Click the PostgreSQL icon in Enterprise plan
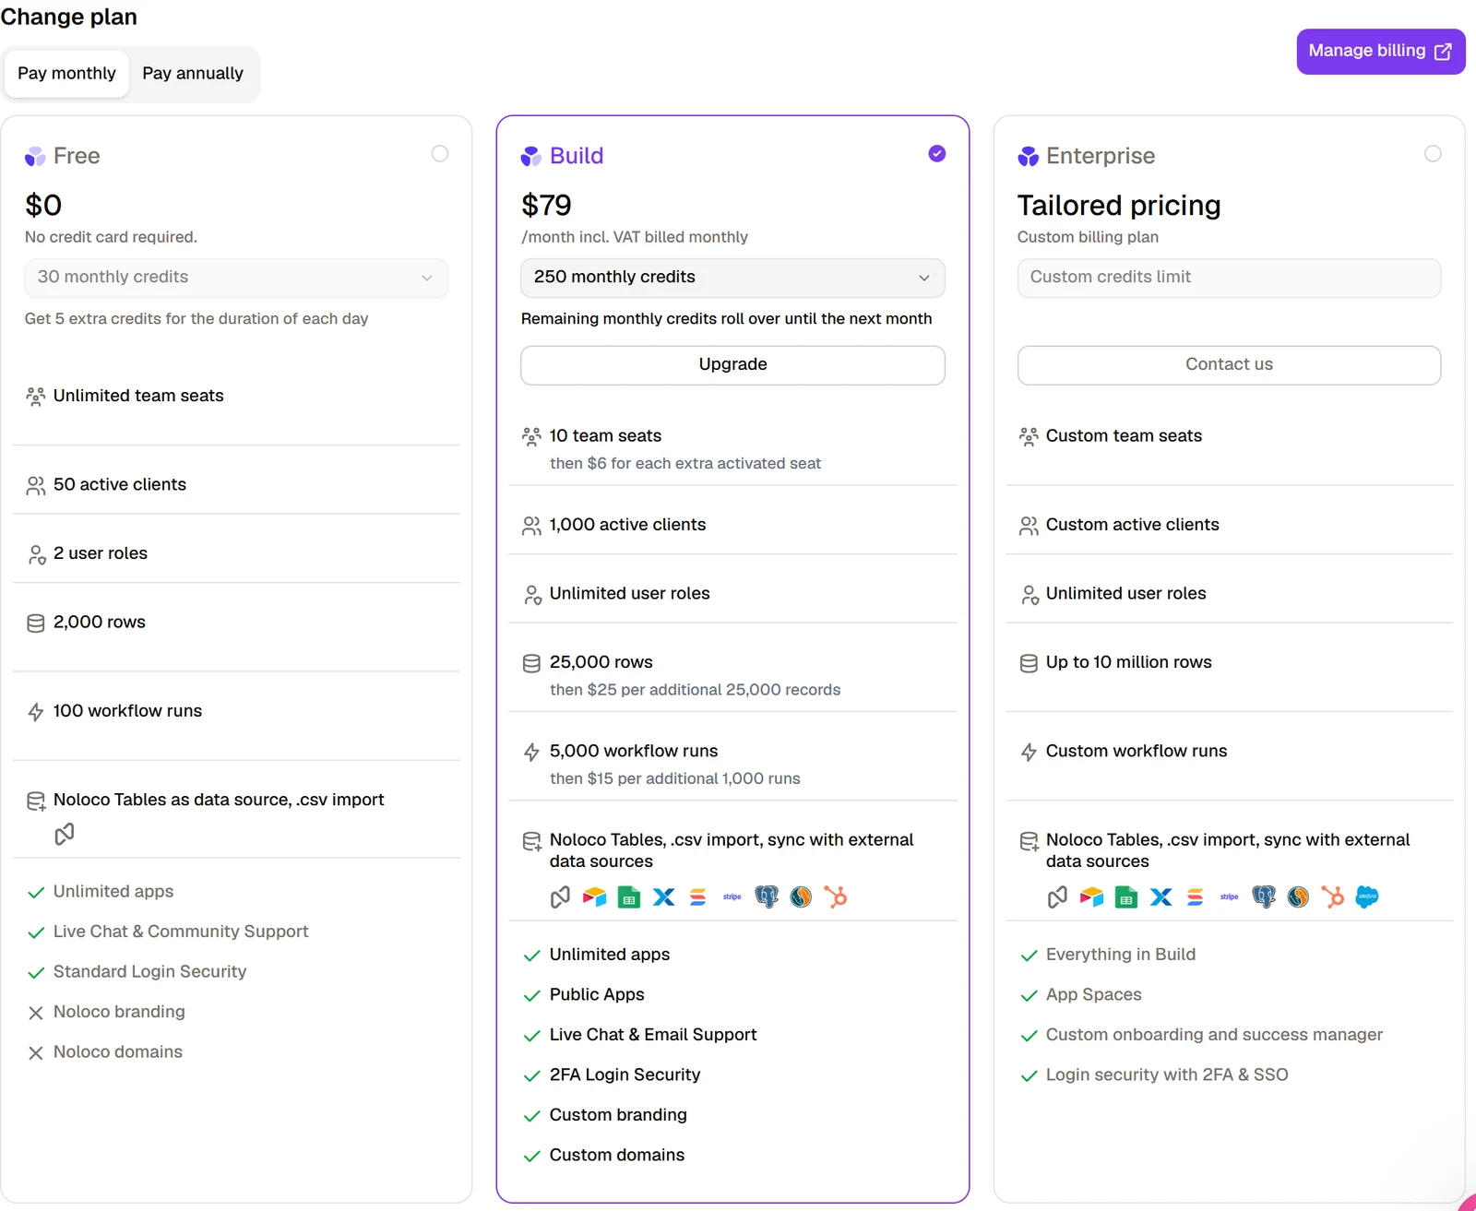This screenshot has width=1476, height=1211. point(1264,896)
